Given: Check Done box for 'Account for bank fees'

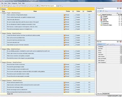Looking at the screenshot, I should [x=4, y=40].
